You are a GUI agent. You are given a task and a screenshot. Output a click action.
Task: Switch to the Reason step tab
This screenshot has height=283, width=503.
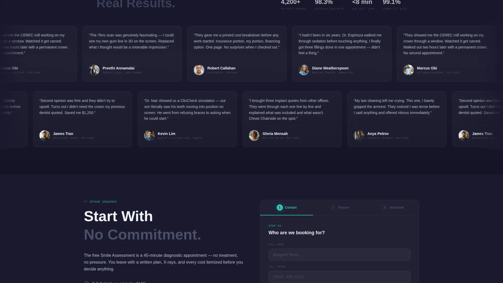click(x=340, y=208)
